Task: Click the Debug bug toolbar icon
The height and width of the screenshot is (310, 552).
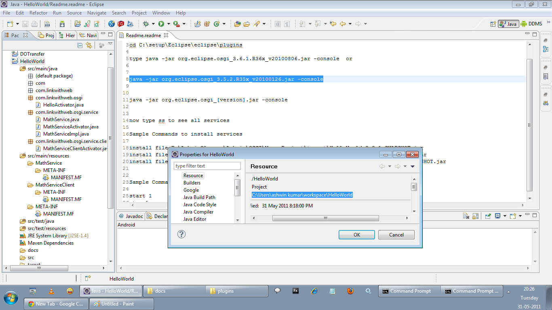Action: [146, 24]
